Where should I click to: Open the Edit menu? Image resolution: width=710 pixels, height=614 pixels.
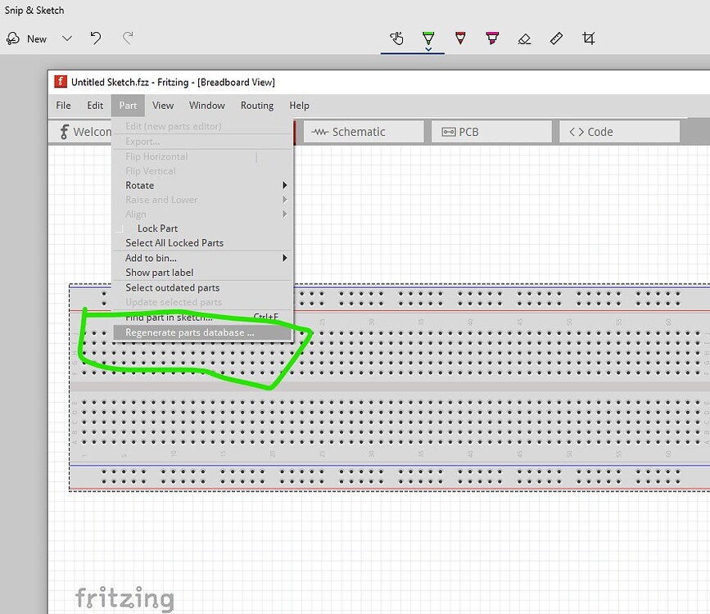pos(95,106)
